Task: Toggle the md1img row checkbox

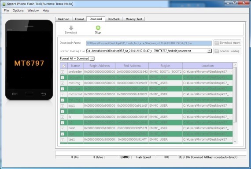Action: tap(63, 83)
